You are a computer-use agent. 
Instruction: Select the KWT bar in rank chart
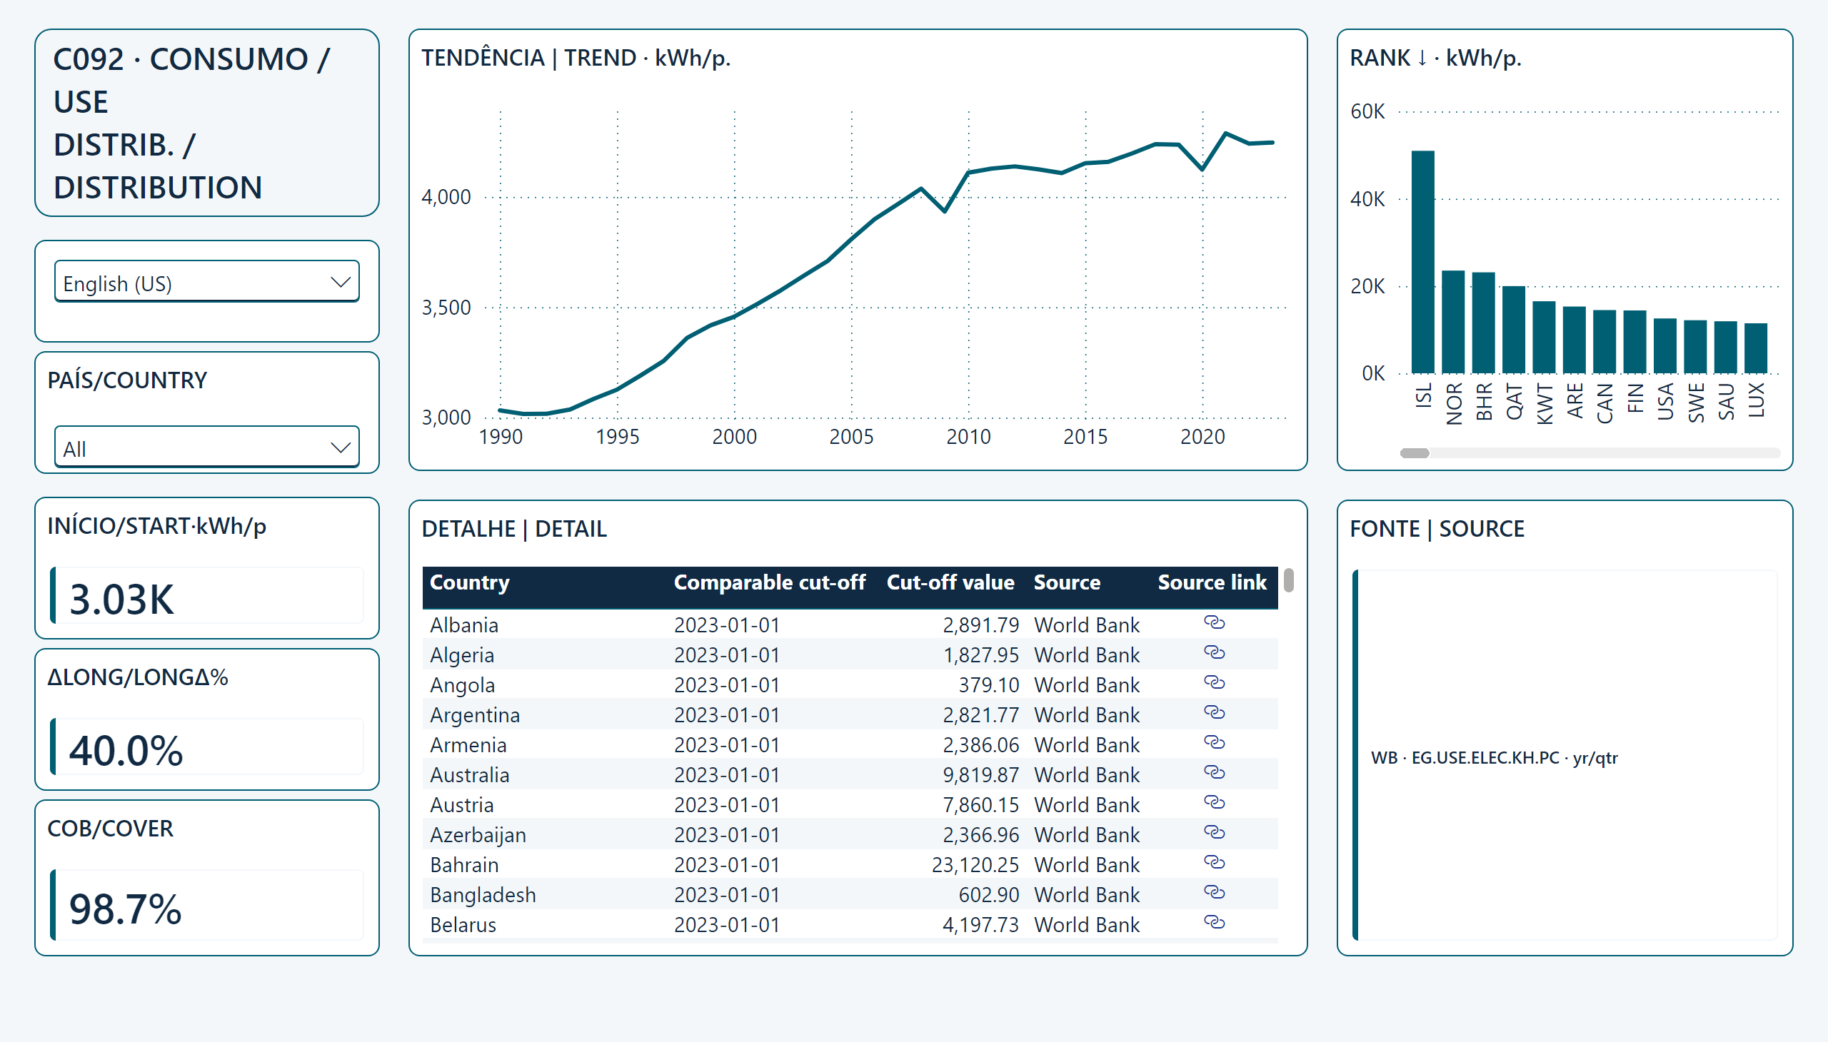point(1544,338)
